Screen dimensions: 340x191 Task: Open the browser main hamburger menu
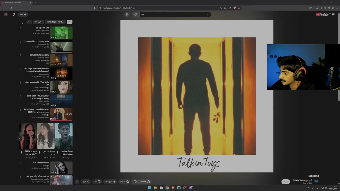pyautogui.click(x=337, y=8)
